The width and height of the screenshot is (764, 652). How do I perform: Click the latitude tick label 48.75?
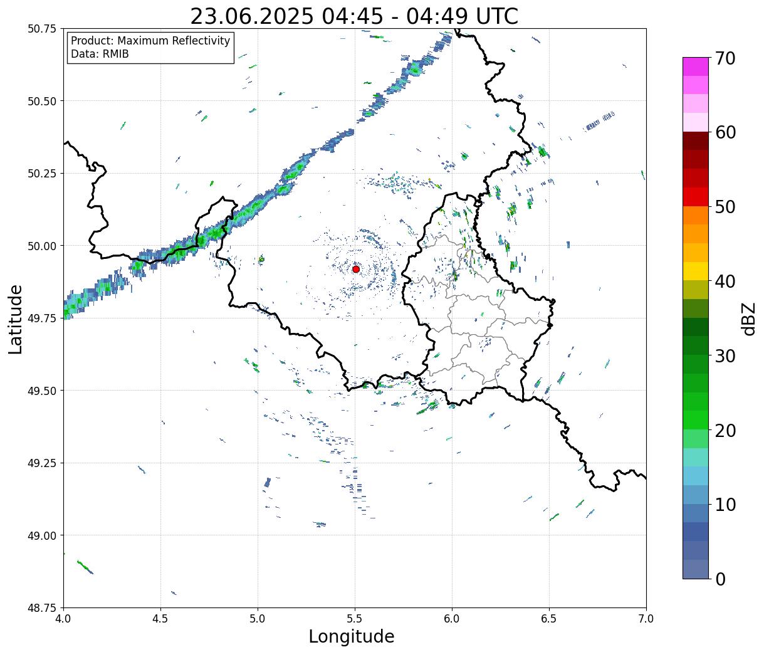(42, 607)
